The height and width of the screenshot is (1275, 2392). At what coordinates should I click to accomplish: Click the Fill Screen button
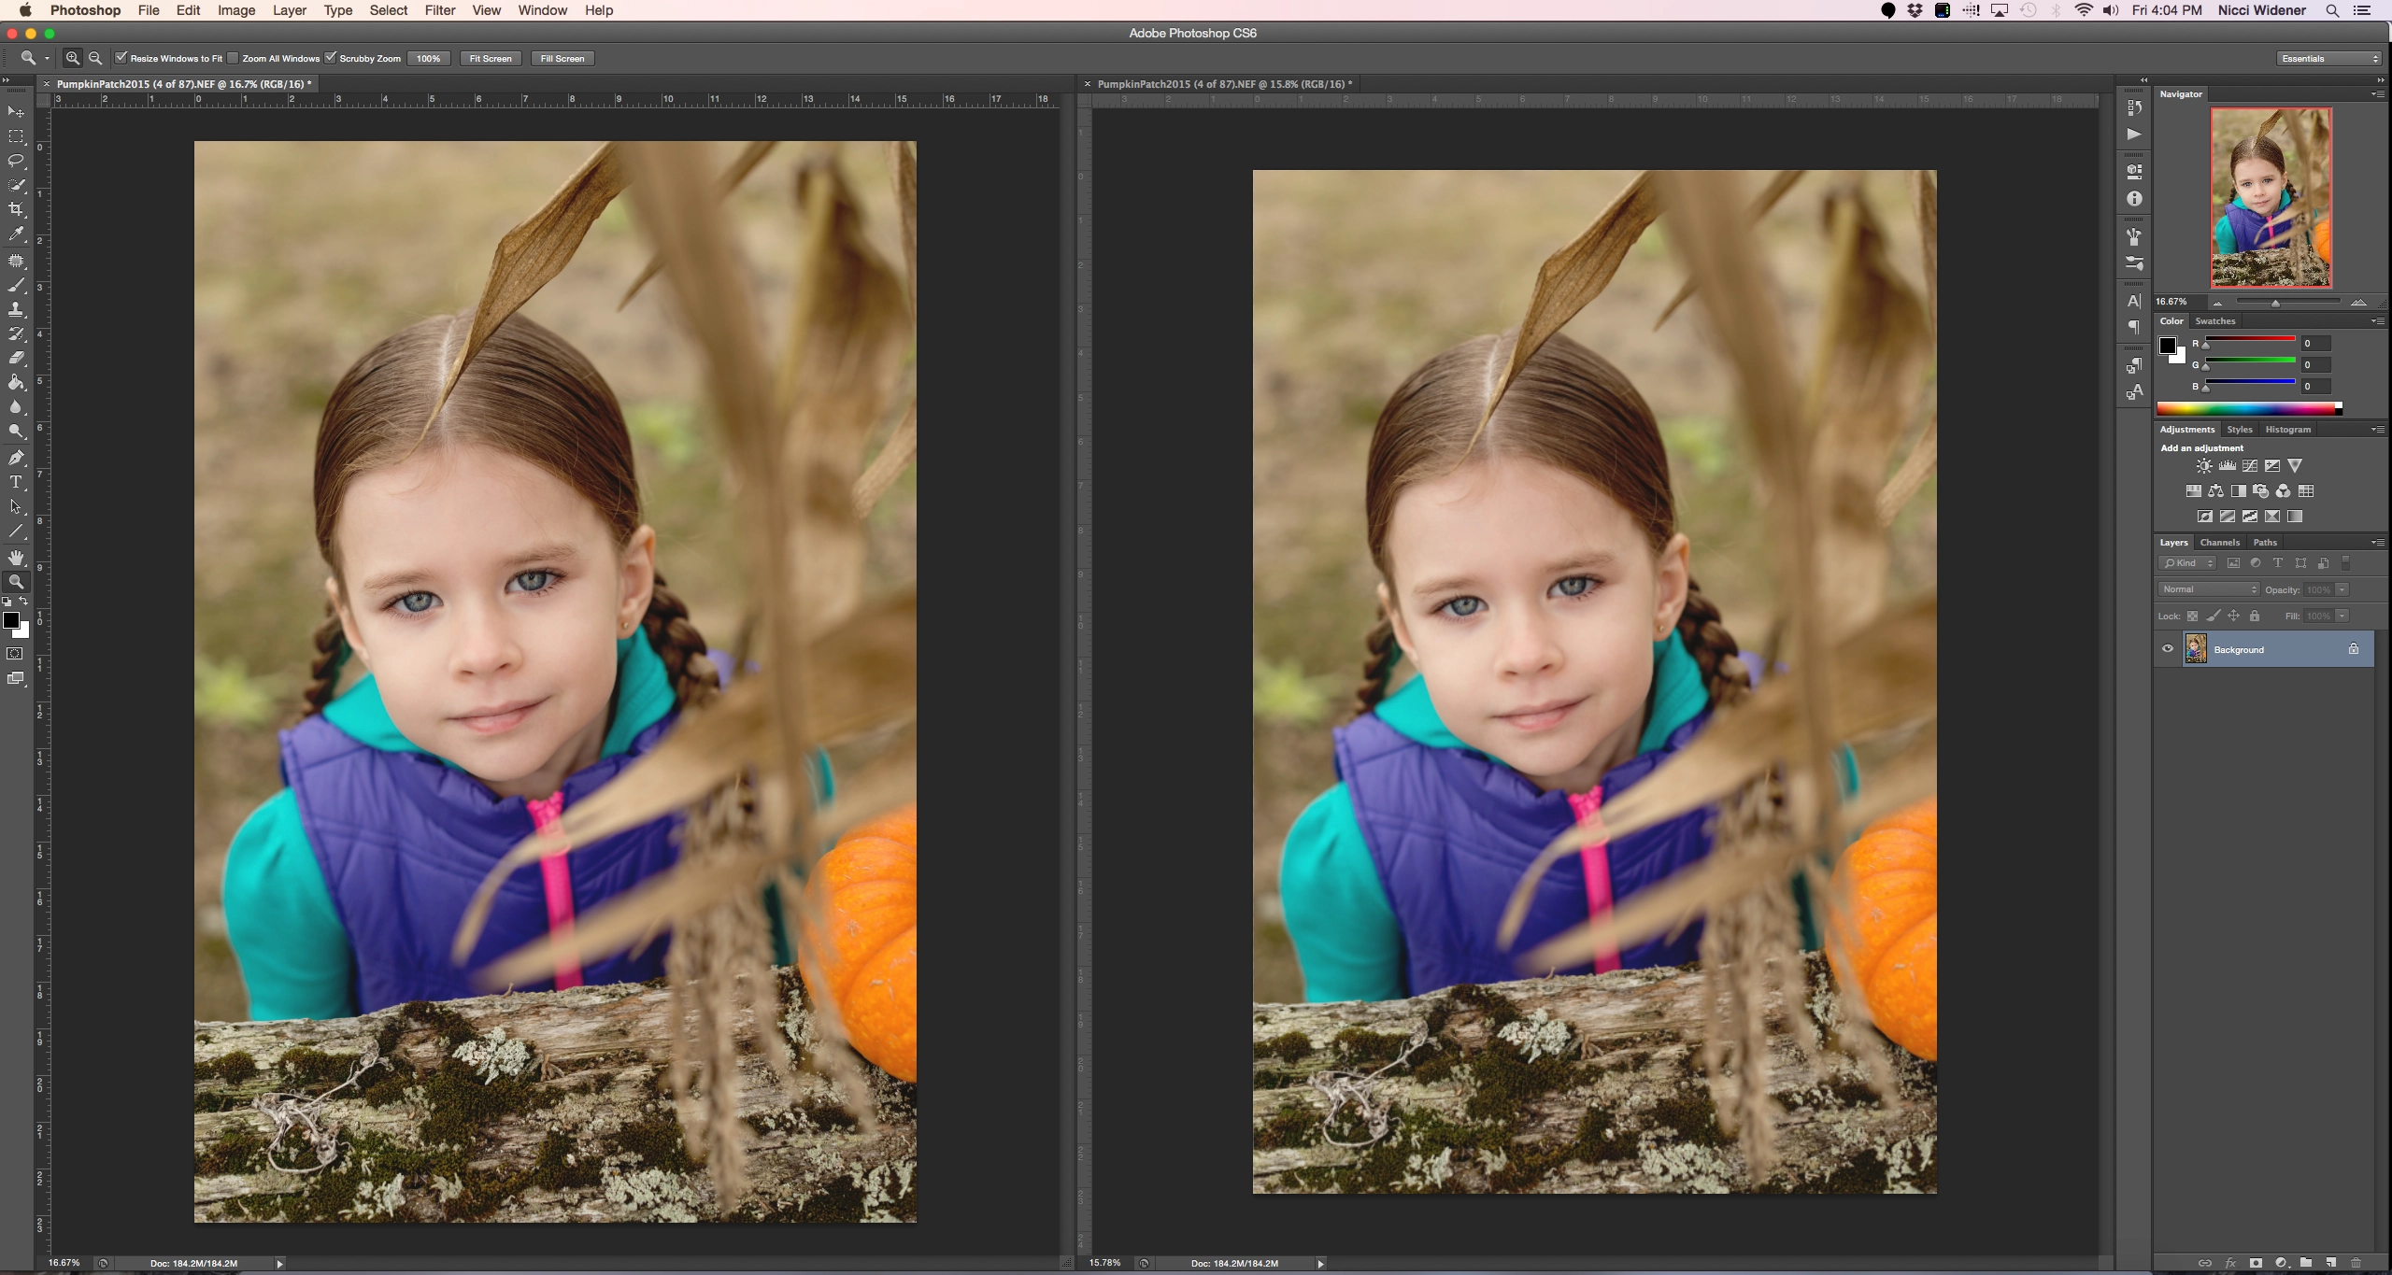(x=562, y=59)
